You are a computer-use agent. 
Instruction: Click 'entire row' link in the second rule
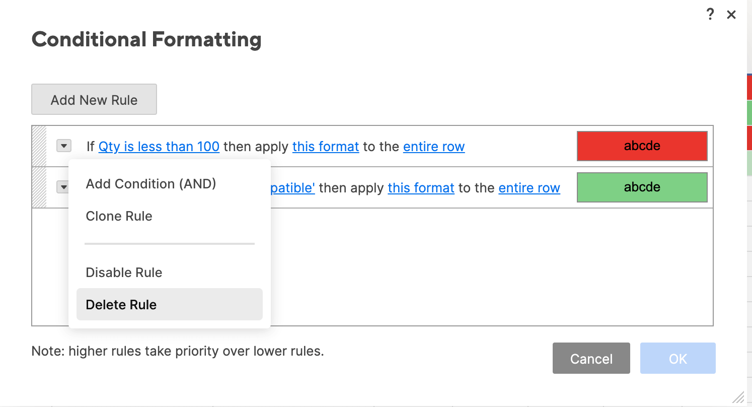[x=529, y=188]
